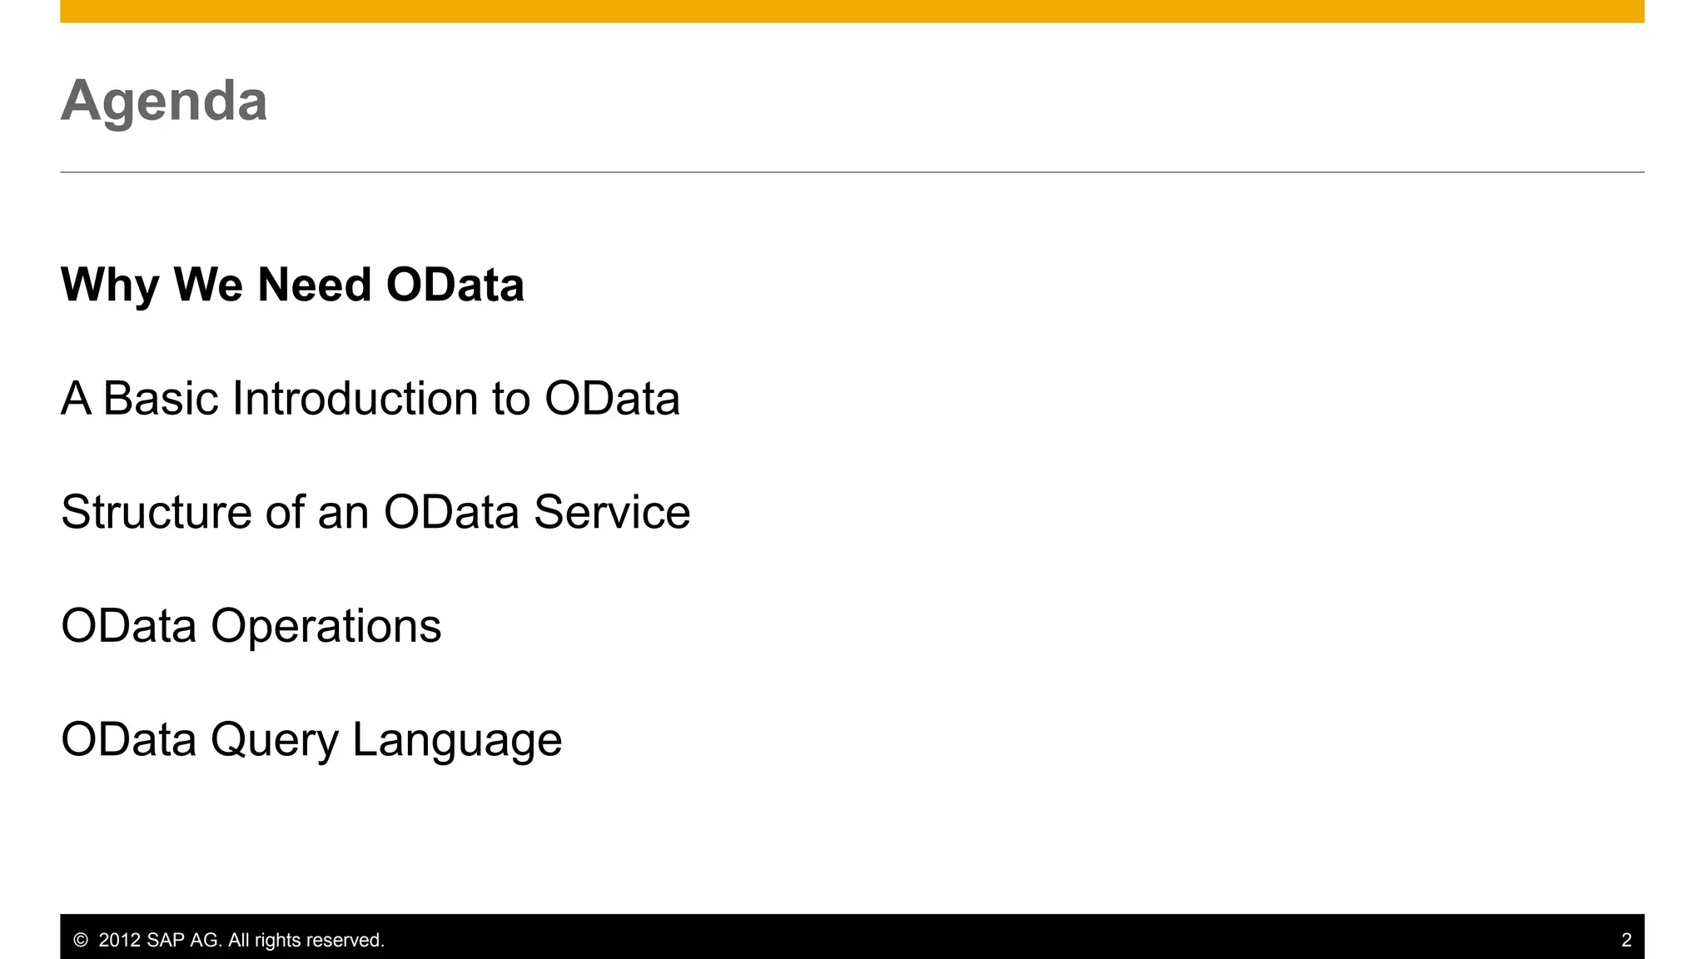Screen dimensions: 1705x959
Task: Click the horizontal divider line under Agenda
Action: (852, 172)
